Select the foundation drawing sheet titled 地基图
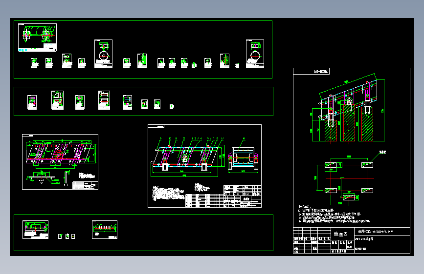Screen dimensions: 424x274 tap(352, 161)
